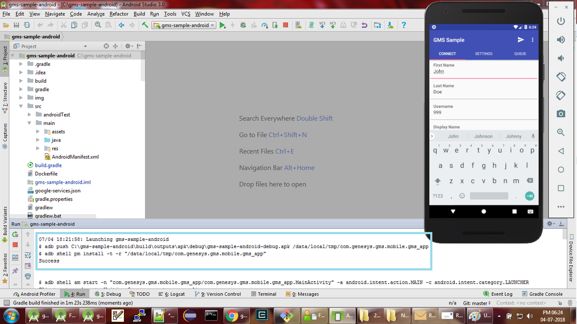The width and height of the screenshot is (577, 324).
Task: Stop the process in Run panel
Action: pyautogui.click(x=15, y=245)
